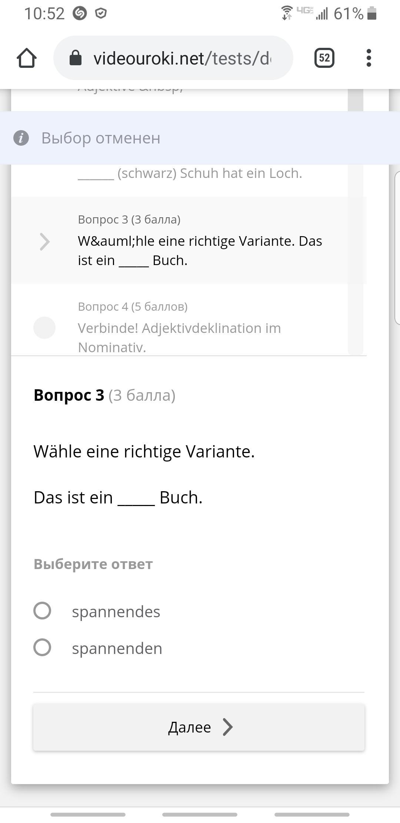Image resolution: width=400 pixels, height=823 pixels.
Task: Tap the battery icon in status bar
Action: (x=372, y=14)
